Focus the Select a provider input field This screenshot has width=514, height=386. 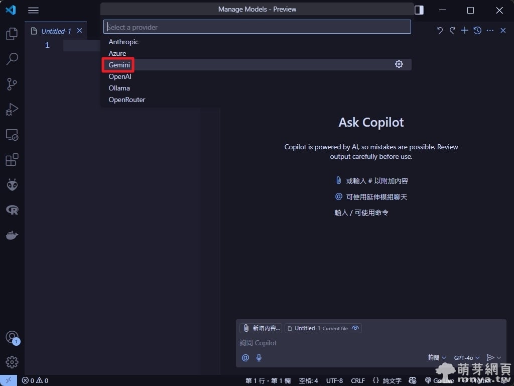tap(257, 27)
